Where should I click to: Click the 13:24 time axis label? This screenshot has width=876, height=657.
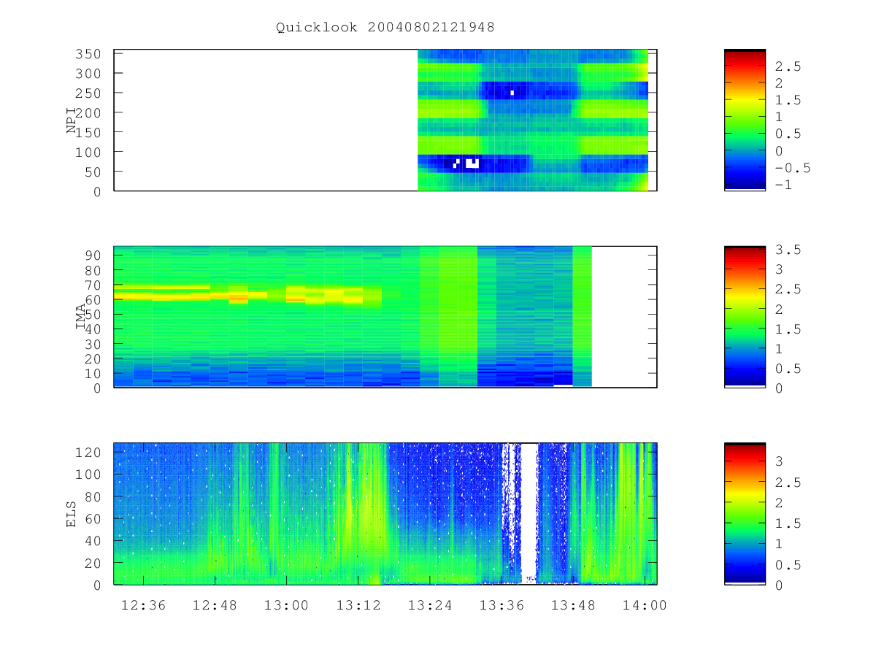pos(429,605)
